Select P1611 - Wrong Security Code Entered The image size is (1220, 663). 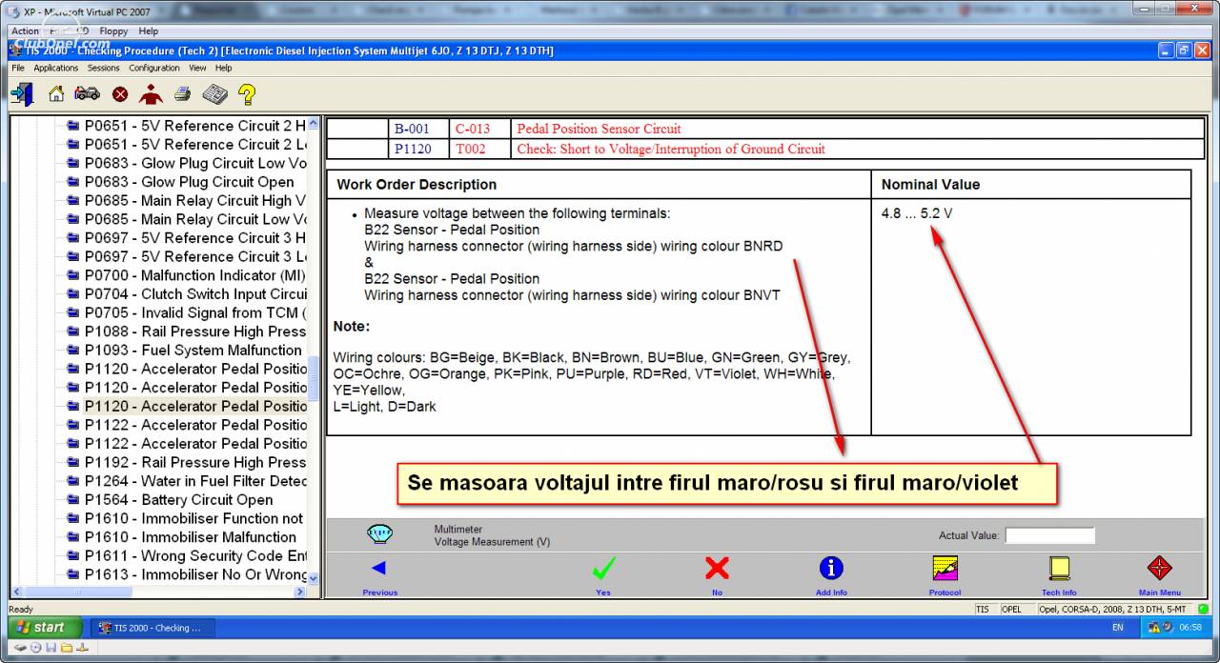(x=195, y=555)
